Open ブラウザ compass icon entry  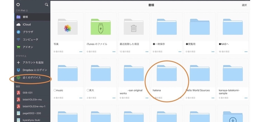pyautogui.click(x=32, y=32)
